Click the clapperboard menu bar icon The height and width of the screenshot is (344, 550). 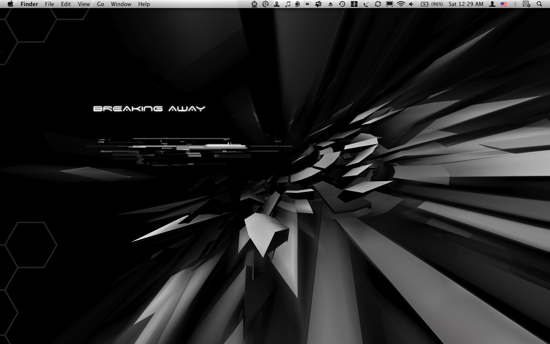pos(307,4)
